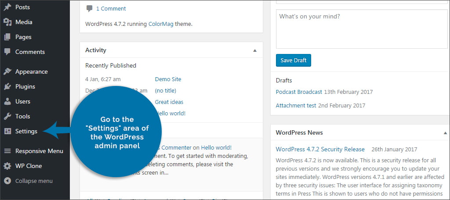Collapse the WordPress News widget arrow

(445, 133)
